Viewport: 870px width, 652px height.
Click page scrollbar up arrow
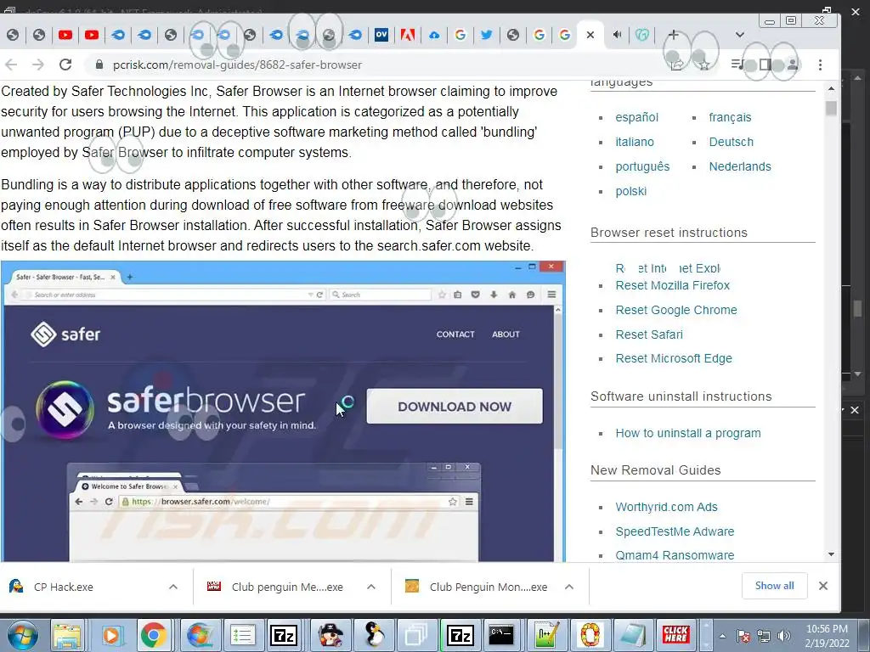pyautogui.click(x=831, y=88)
